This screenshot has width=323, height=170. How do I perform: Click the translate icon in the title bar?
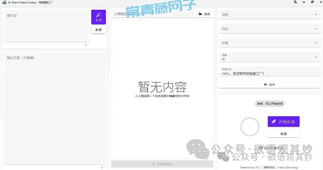click(295, 2)
